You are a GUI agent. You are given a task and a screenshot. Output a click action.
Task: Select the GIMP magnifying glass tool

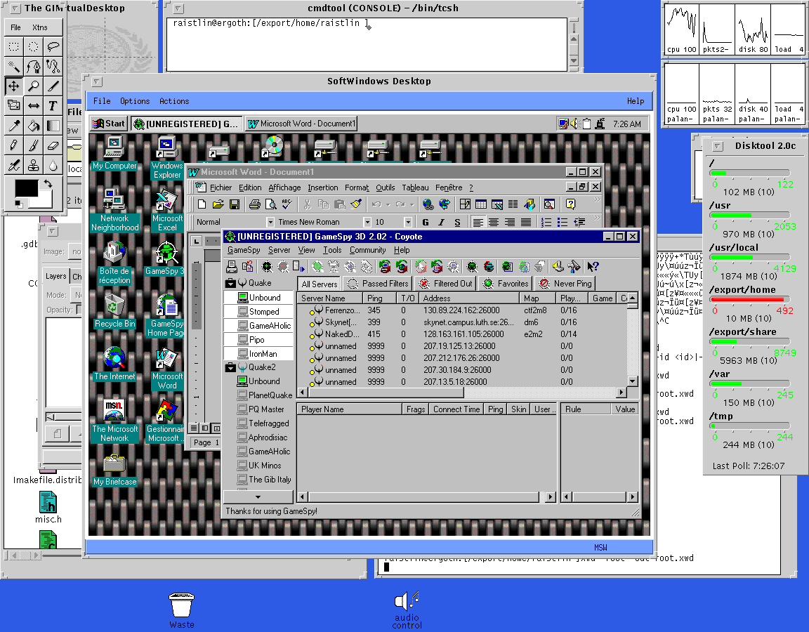pyautogui.click(x=34, y=86)
